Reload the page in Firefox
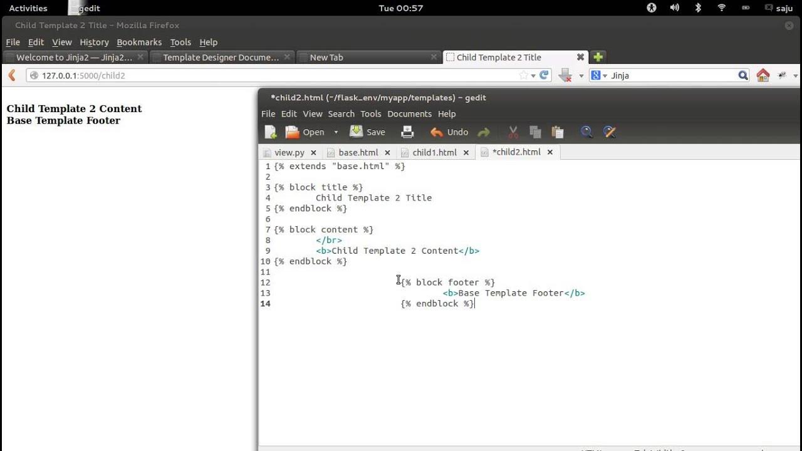Image resolution: width=802 pixels, height=451 pixels. (x=544, y=75)
